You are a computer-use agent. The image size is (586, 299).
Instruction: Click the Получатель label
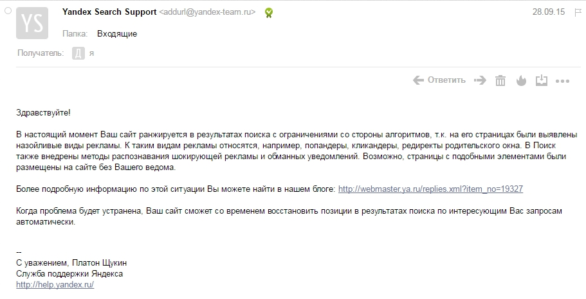41,53
